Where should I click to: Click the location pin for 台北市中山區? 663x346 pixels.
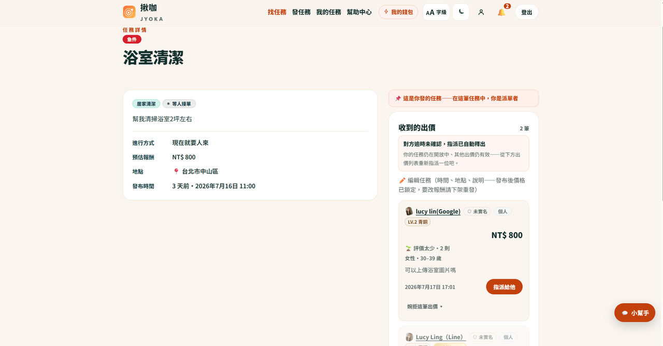click(x=176, y=171)
